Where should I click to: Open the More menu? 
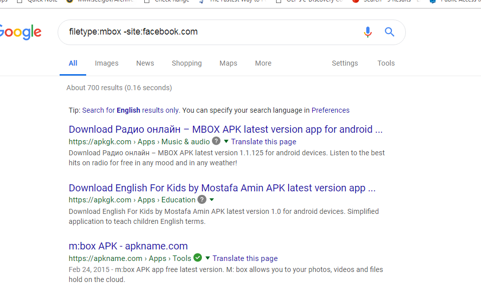263,63
